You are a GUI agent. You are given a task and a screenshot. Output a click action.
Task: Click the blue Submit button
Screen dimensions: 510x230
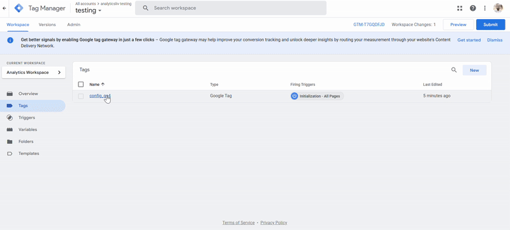[490, 25]
